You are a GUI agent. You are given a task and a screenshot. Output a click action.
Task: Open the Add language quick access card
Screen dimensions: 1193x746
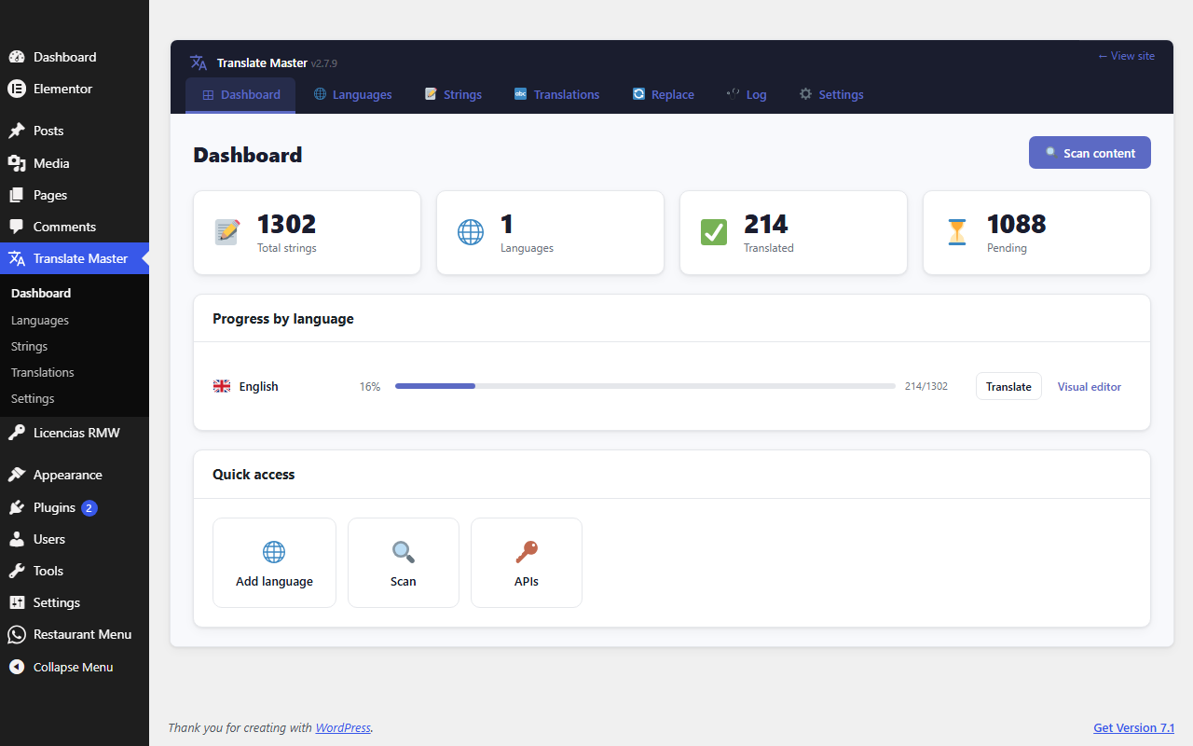tap(274, 563)
